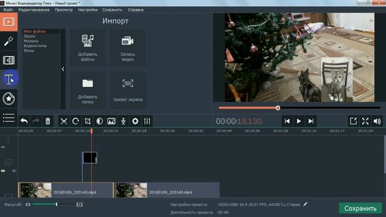Select Видеоклипы category
This screenshot has height=217, width=386.
tap(35, 46)
